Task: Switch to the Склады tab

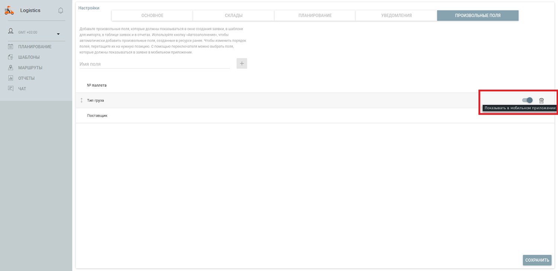Action: (x=234, y=16)
